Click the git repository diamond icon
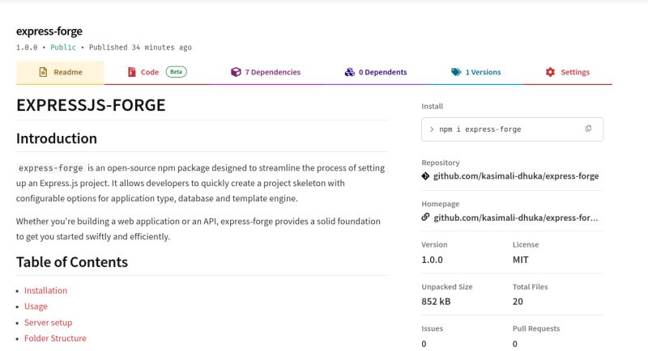Image resolution: width=648 pixels, height=351 pixels. 425,176
